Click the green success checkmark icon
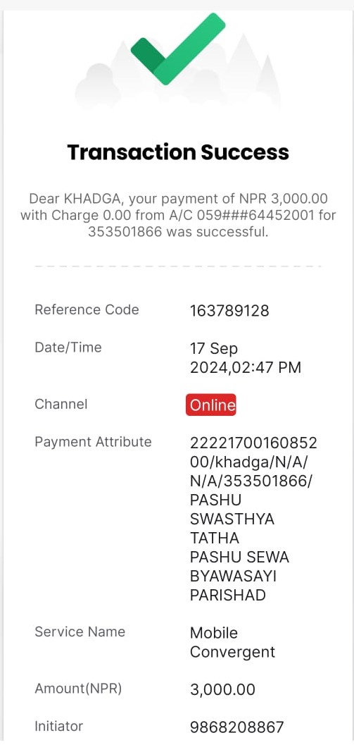Screen dimensions: 354x745 pyautogui.click(x=177, y=49)
